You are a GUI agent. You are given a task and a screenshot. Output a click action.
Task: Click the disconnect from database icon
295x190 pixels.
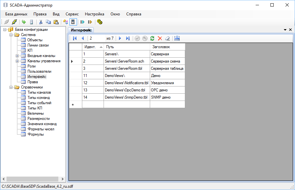coord(14,22)
